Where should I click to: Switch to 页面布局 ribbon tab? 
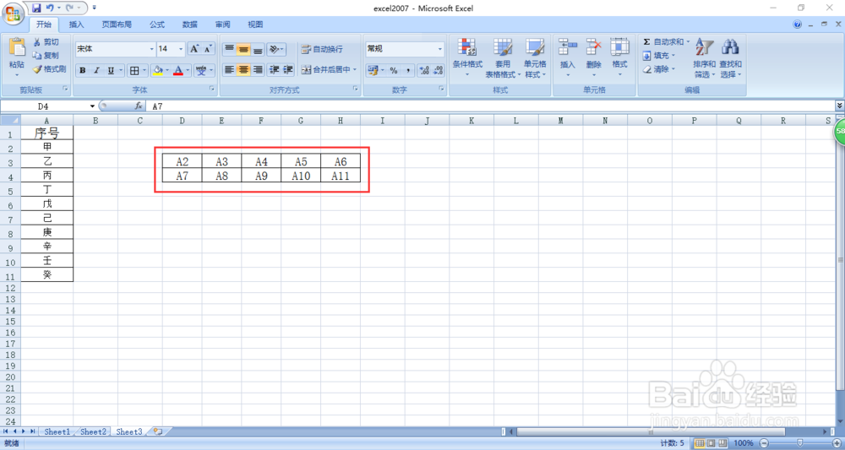(x=117, y=24)
